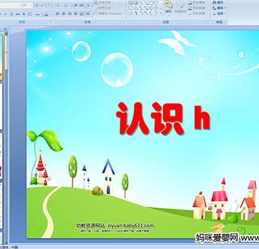The width and height of the screenshot is (259, 249).
Task: Select the red title text 认识 h
Action: [x=163, y=118]
